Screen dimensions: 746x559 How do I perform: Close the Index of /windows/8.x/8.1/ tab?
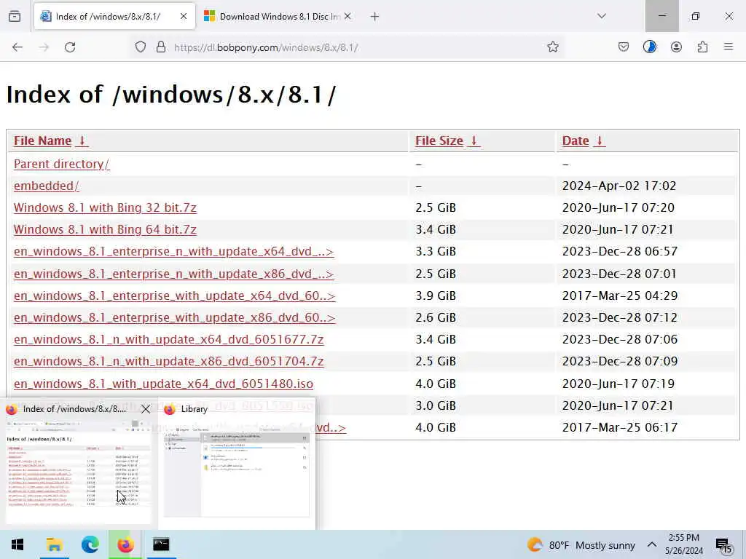(x=184, y=17)
